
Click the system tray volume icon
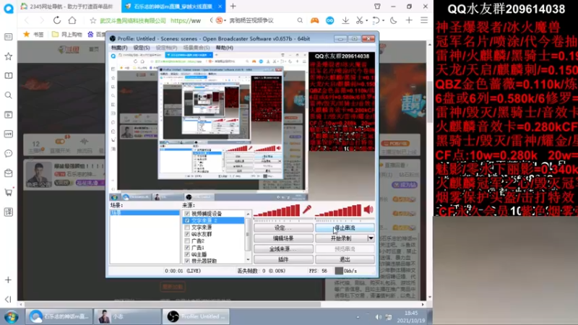[x=379, y=317]
